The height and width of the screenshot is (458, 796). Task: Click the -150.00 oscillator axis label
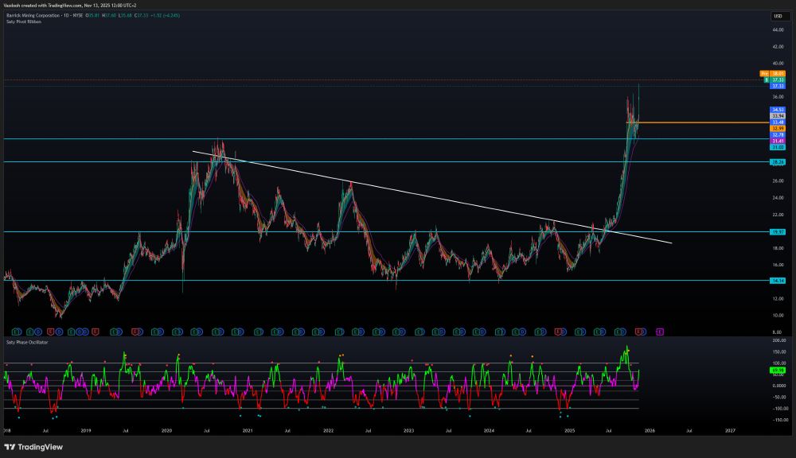click(779, 420)
